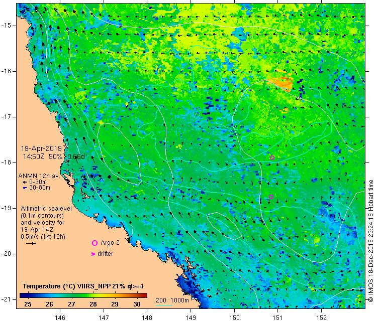The height and width of the screenshot is (321, 377).
Task: Click the color bar label 30
Action: click(x=137, y=304)
